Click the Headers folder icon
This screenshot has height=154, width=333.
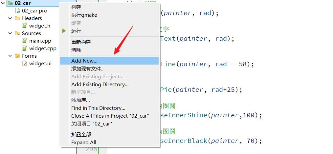click(x=17, y=18)
